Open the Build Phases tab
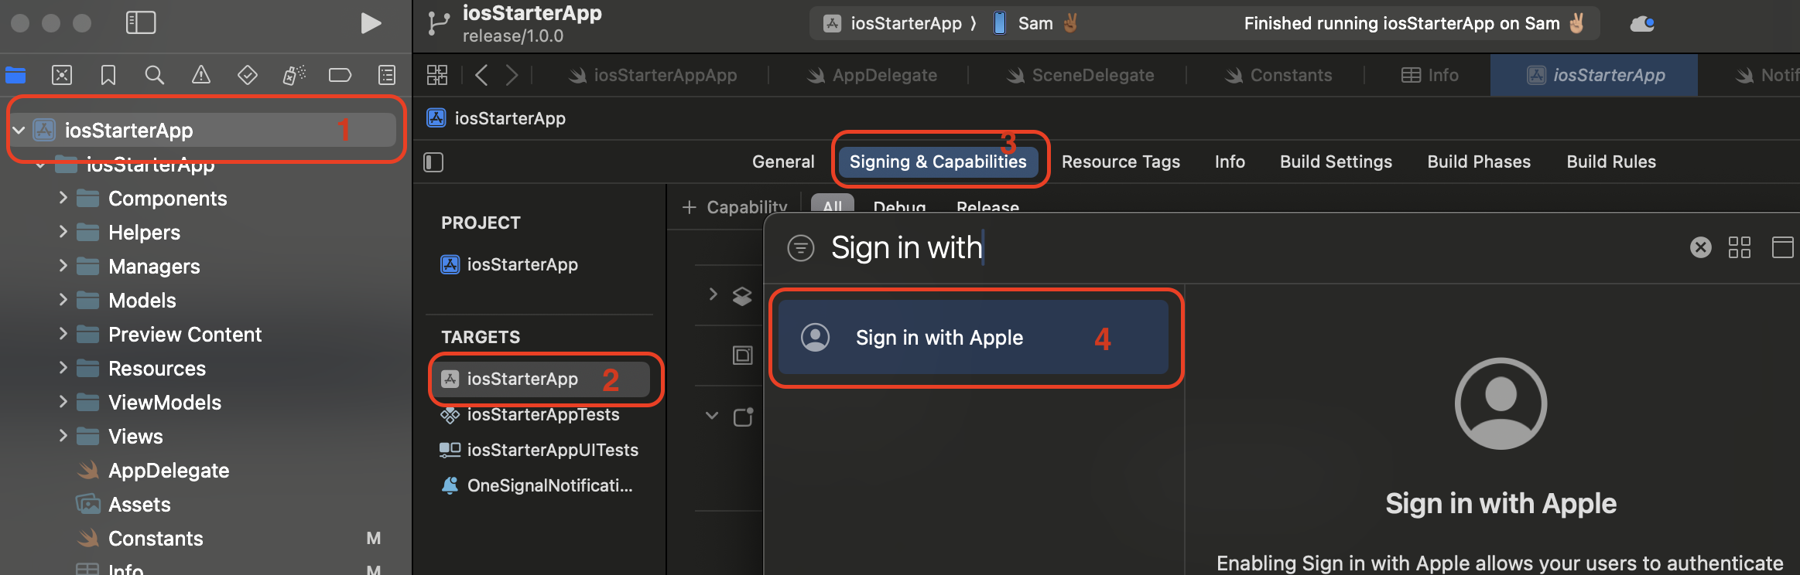The image size is (1800, 575). click(1479, 162)
